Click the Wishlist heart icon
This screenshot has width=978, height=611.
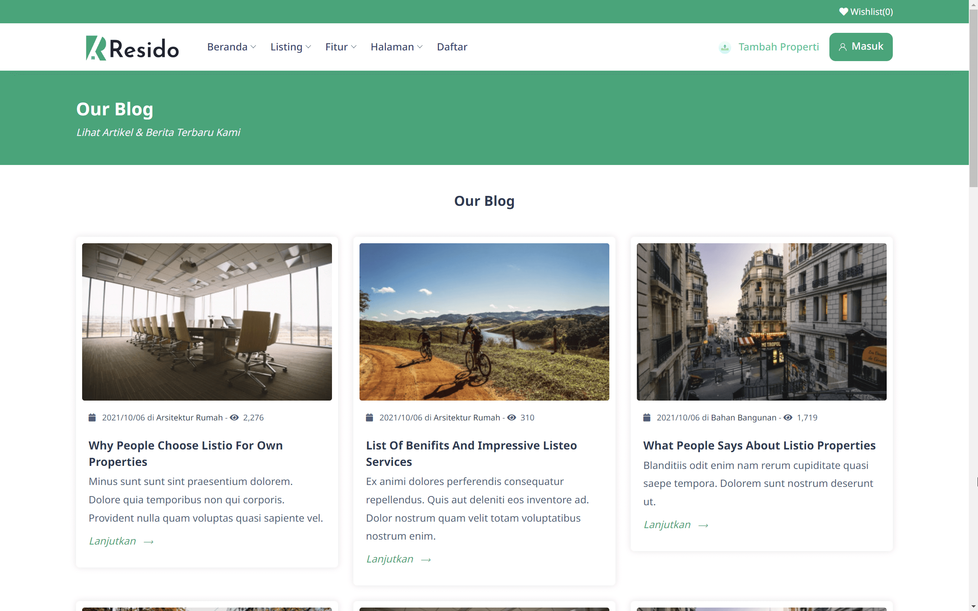843,12
